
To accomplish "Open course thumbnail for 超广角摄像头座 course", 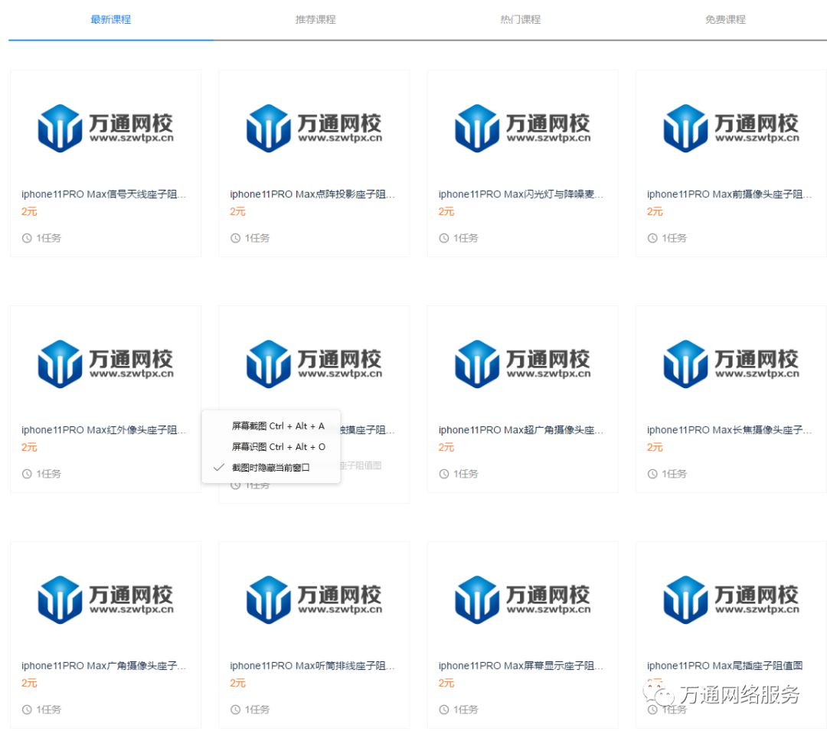I will coord(523,364).
